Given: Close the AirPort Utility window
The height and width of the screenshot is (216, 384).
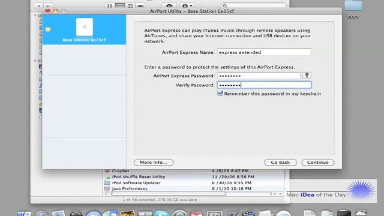Looking at the screenshot, I should [47, 11].
